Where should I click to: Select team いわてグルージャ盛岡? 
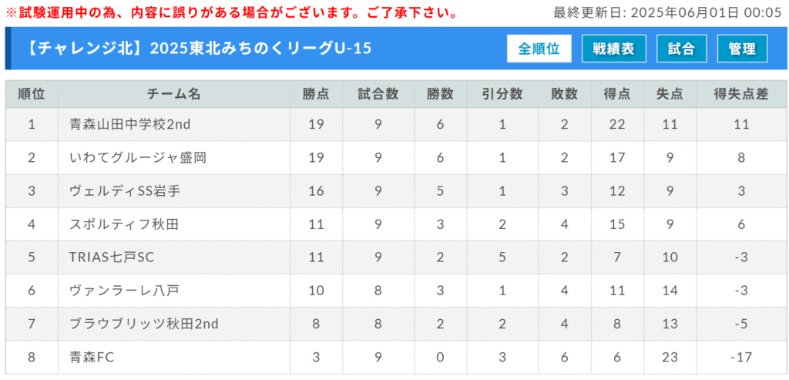(138, 157)
